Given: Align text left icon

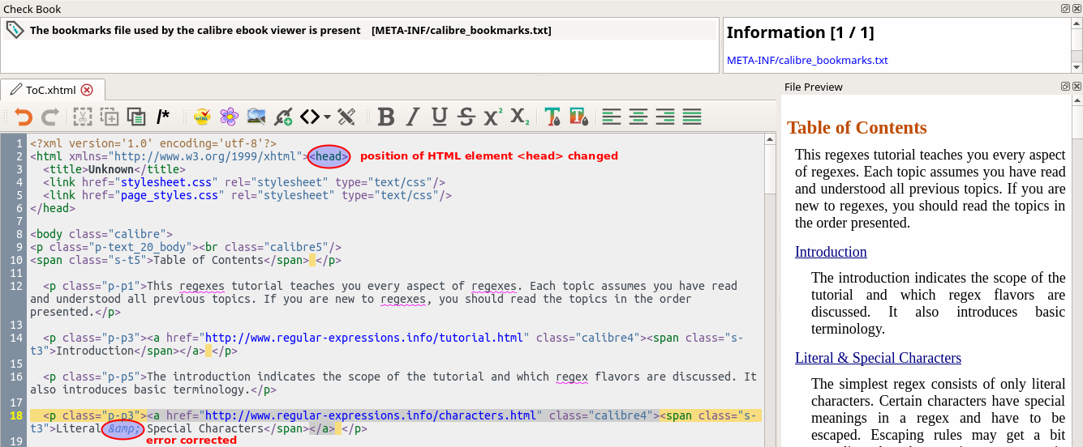Looking at the screenshot, I should [x=612, y=117].
